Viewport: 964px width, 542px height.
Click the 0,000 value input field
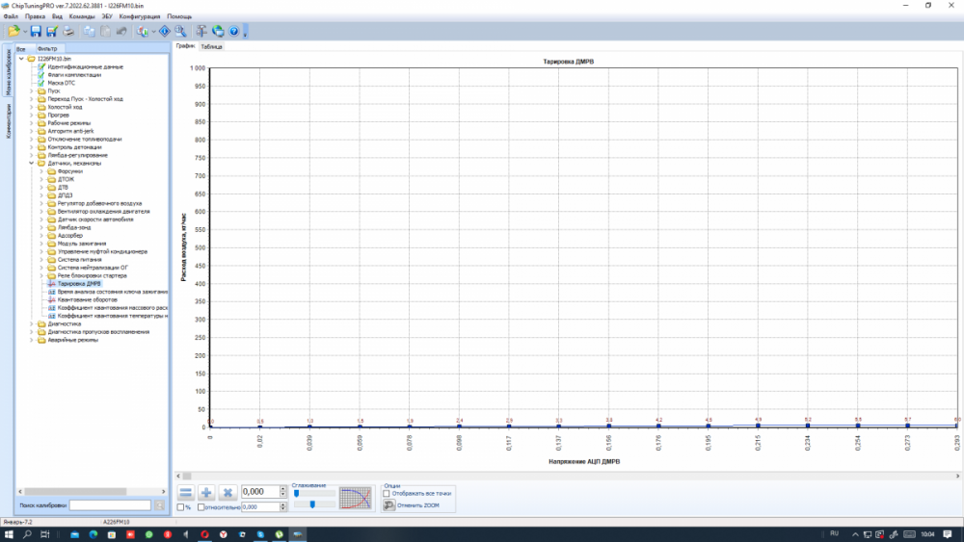point(260,492)
